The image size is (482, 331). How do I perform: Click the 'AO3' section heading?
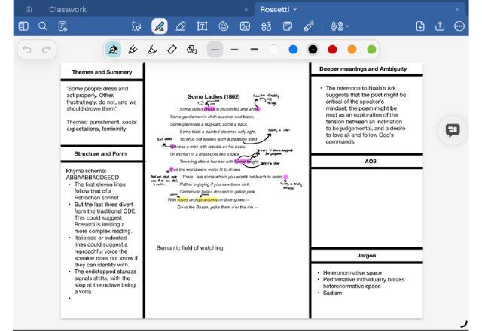click(x=371, y=162)
